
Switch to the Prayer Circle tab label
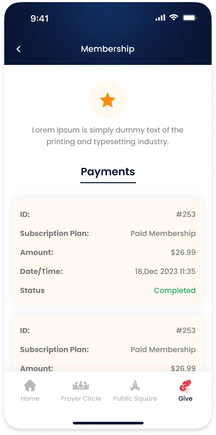[81, 399]
